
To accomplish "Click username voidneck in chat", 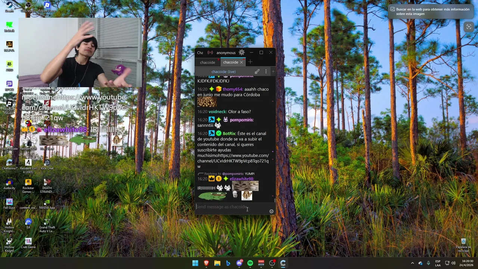I will pyautogui.click(x=217, y=112).
